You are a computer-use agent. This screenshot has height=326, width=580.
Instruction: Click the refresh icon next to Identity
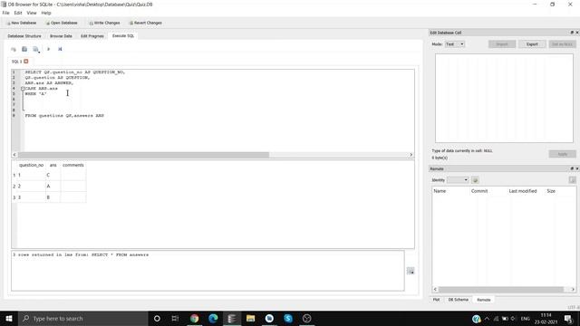tap(475, 180)
